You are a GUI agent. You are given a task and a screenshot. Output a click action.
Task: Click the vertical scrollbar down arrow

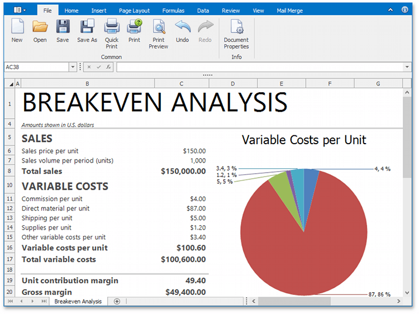(407, 293)
